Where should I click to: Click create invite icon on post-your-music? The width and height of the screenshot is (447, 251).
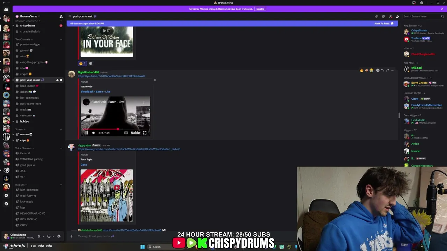pos(57,80)
